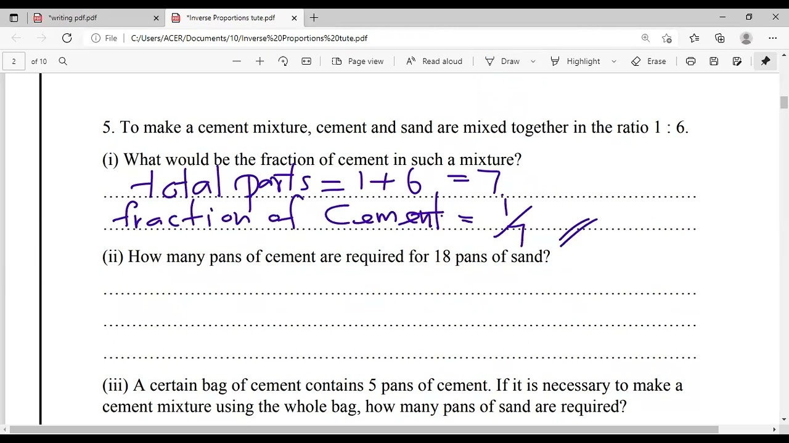
Task: Click the vertical scrollbar thumb
Action: click(x=784, y=103)
